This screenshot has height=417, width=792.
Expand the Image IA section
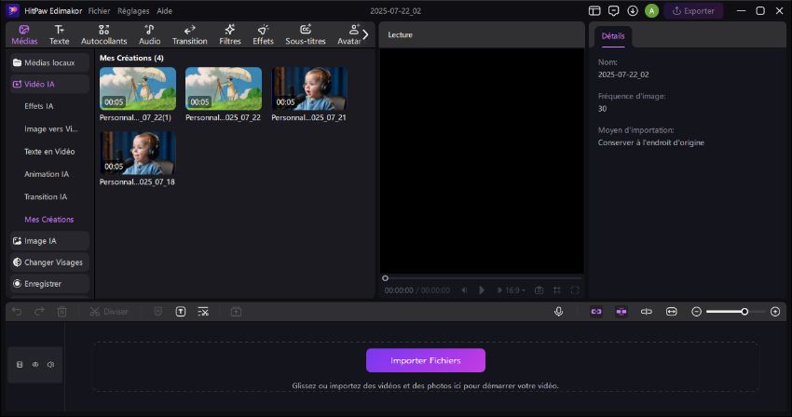pos(49,241)
